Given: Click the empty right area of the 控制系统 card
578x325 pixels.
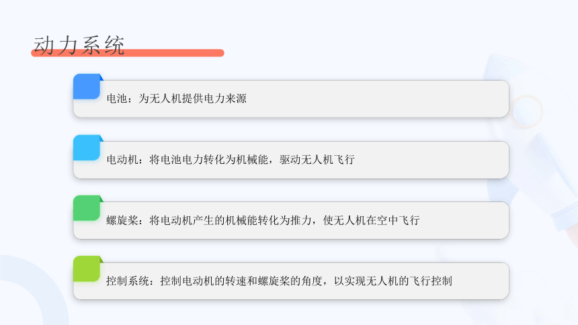Looking at the screenshot, I should click(481, 281).
